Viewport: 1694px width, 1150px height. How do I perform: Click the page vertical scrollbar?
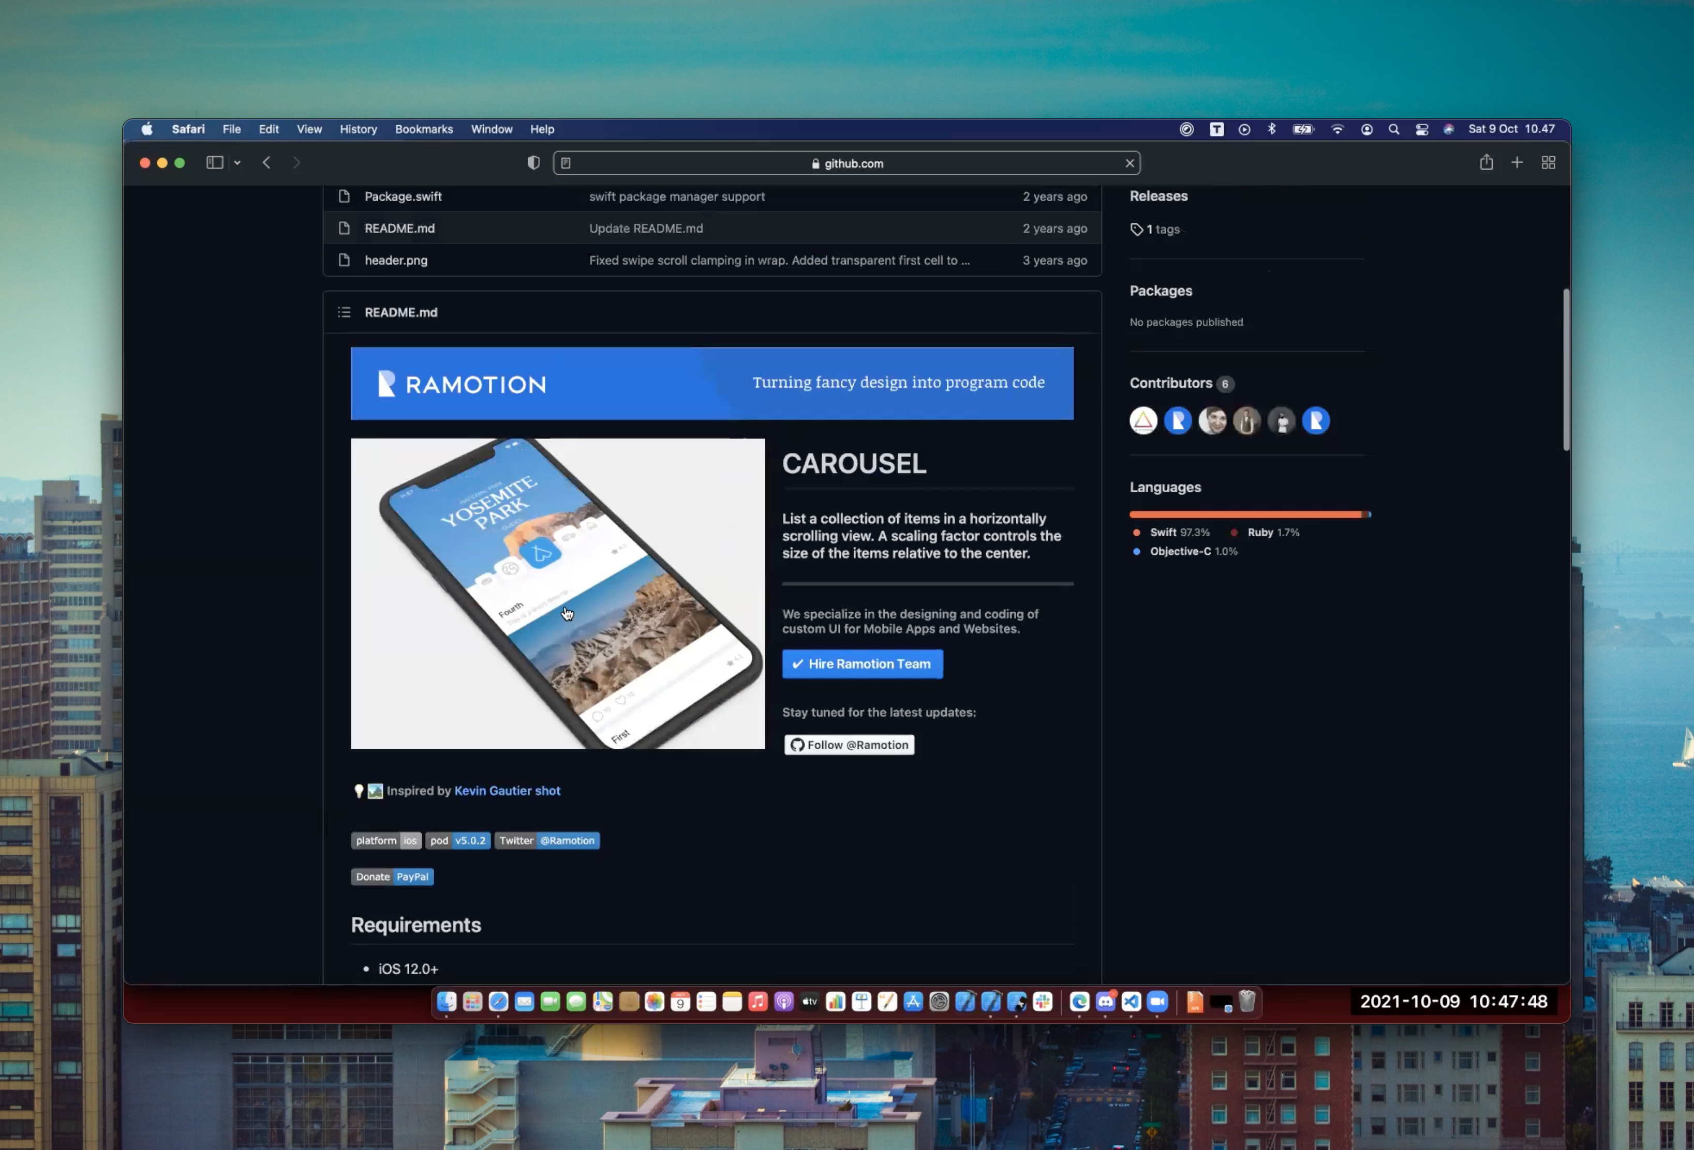point(1566,369)
